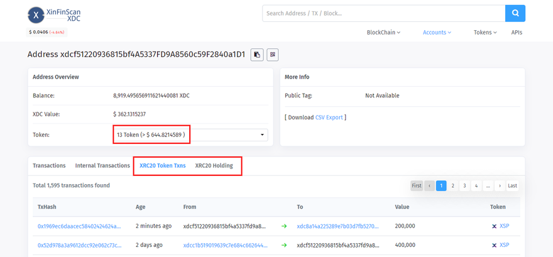Open recipient address xdc8a14a225289e...
Image resolution: width=553 pixels, height=257 pixels.
point(337,226)
